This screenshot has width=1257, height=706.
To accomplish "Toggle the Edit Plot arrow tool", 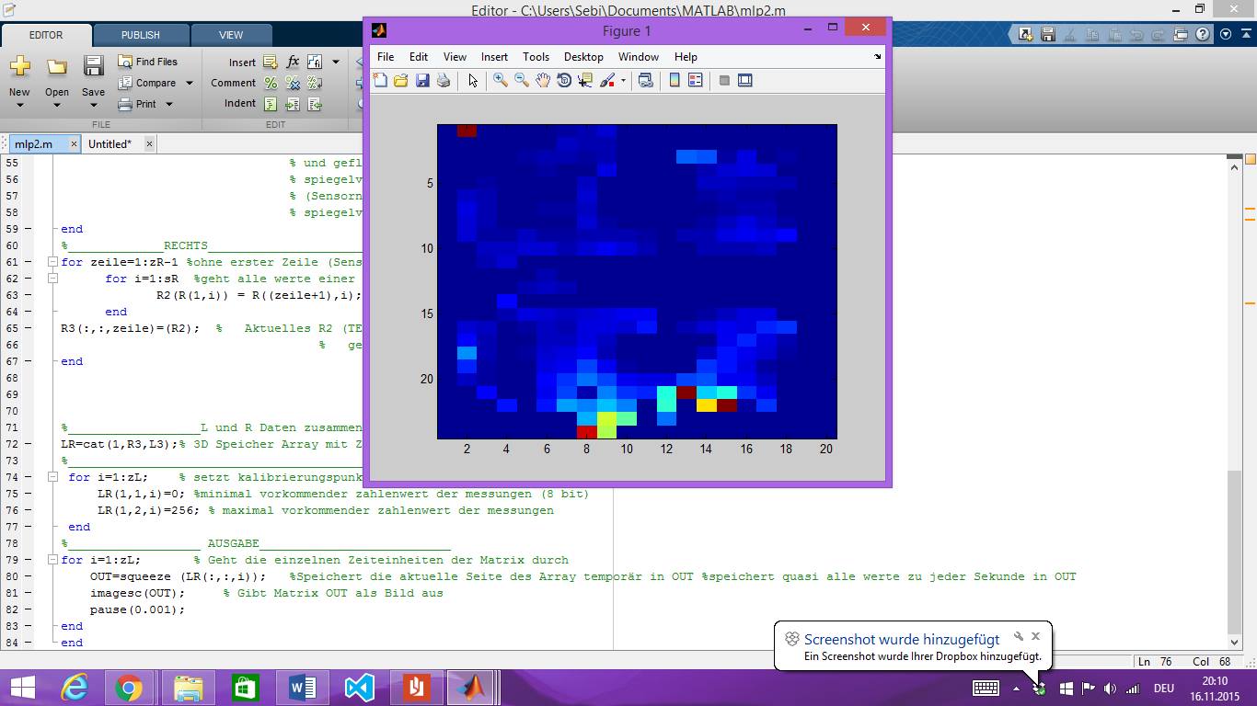I will click(473, 81).
